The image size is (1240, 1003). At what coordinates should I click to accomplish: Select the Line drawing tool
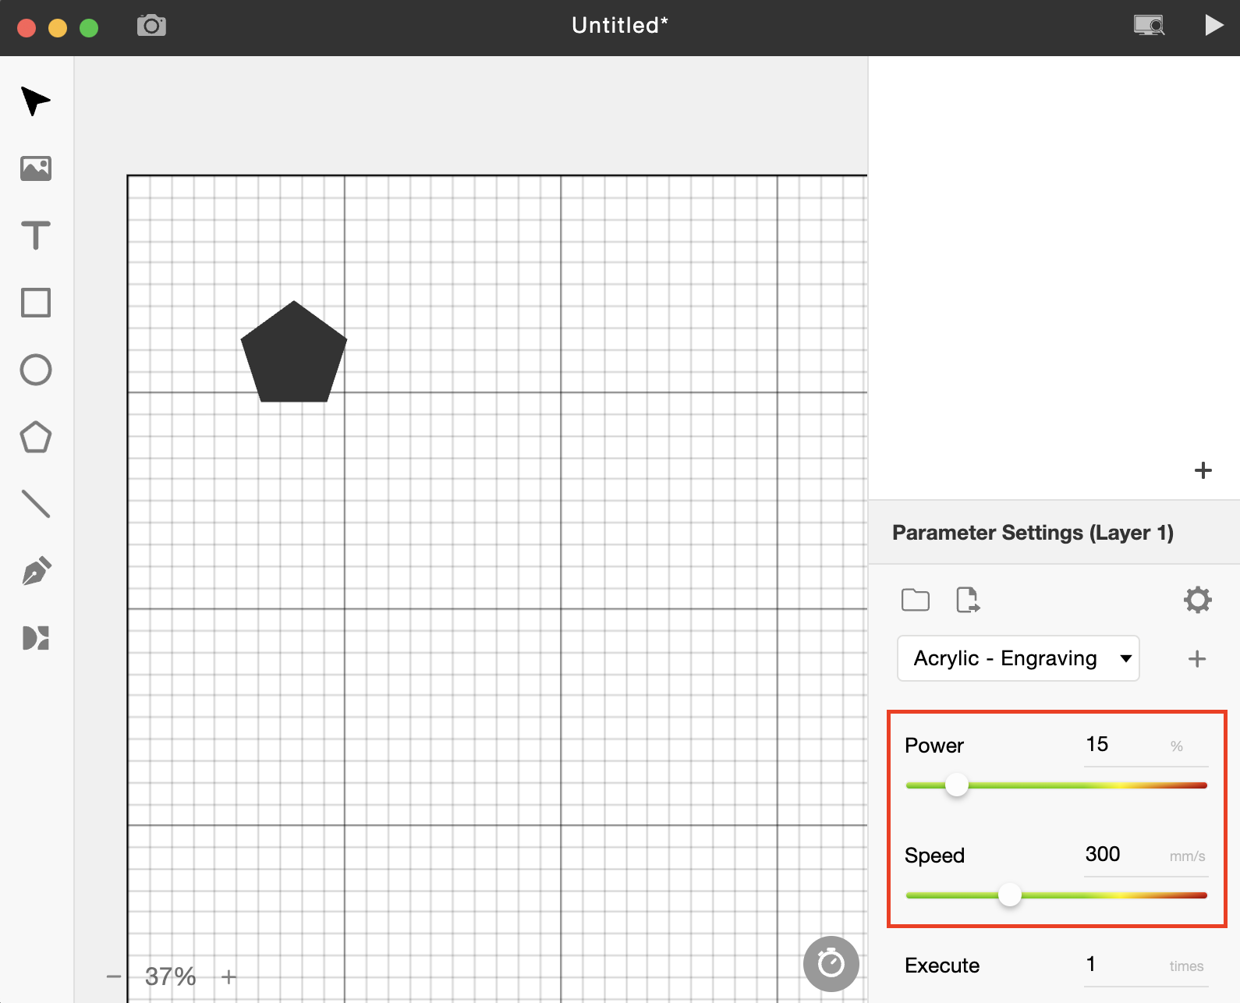pyautogui.click(x=36, y=504)
